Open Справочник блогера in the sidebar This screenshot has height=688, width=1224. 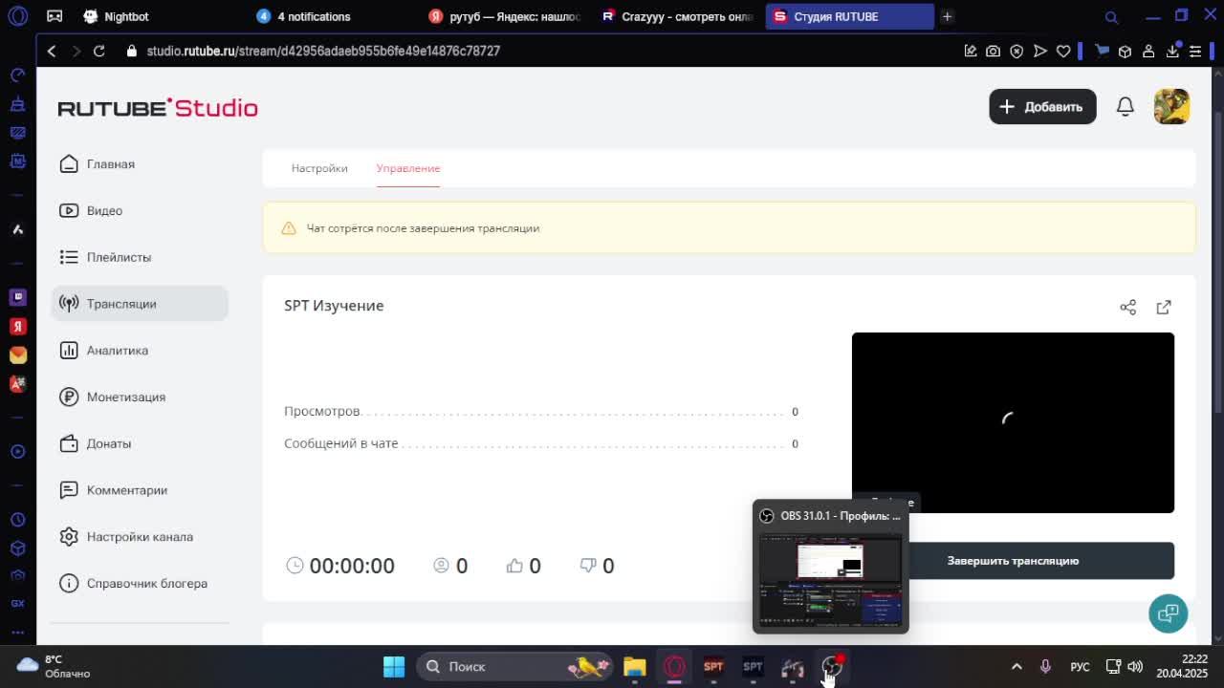point(140,584)
